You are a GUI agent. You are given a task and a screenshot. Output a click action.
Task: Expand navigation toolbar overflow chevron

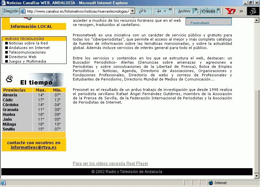(170, 9)
